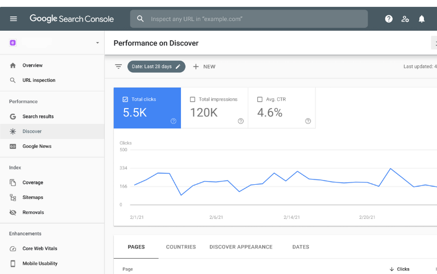Enable the Avg. CTR checkbox
Viewport: 437px width, 274px height.
[260, 99]
